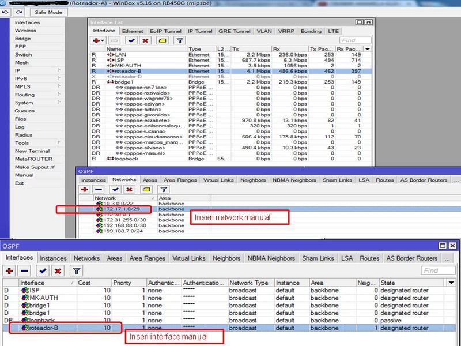
Task: Click the red plus add icon in Interface List
Action: (98, 40)
